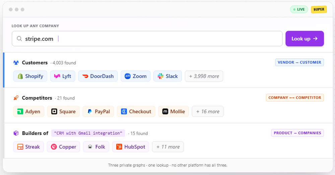
Task: Click the Slack multicolor logo
Action: tap(160, 76)
